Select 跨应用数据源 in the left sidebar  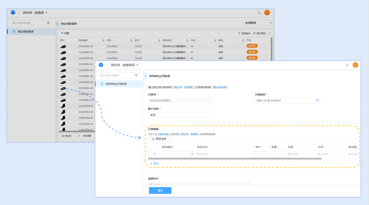pos(25,32)
